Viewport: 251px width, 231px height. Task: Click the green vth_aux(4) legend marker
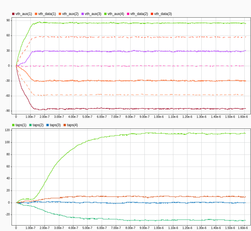[105, 13]
